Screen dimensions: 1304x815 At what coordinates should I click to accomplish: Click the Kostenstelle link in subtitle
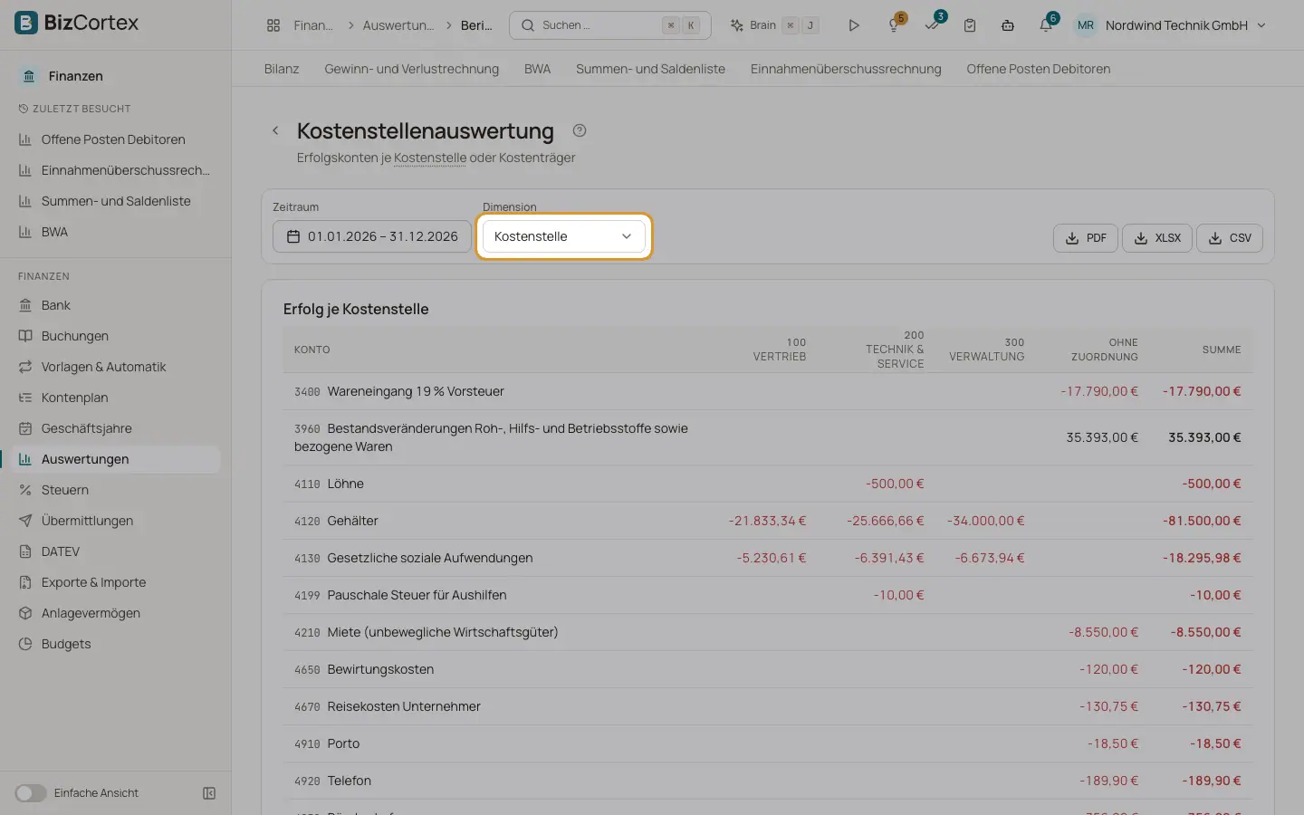pos(430,158)
